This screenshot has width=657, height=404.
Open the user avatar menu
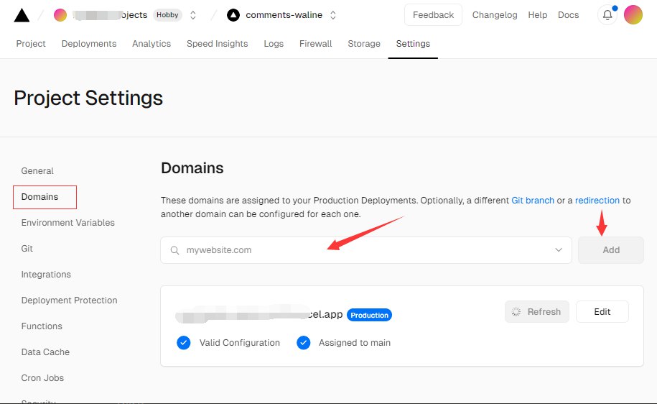coord(633,15)
